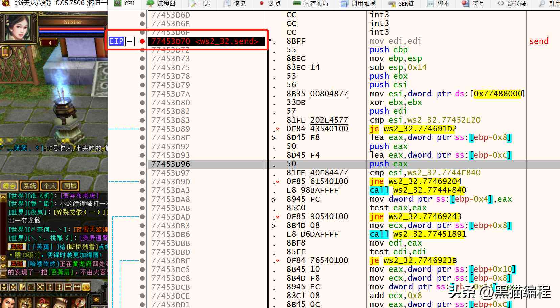Image resolution: width=560 pixels, height=308 pixels.
Task: Toggle breakpoint dot for address 77453D96
Action: [x=142, y=164]
